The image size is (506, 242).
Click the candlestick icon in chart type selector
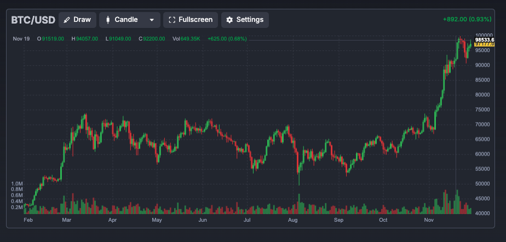[108, 20]
